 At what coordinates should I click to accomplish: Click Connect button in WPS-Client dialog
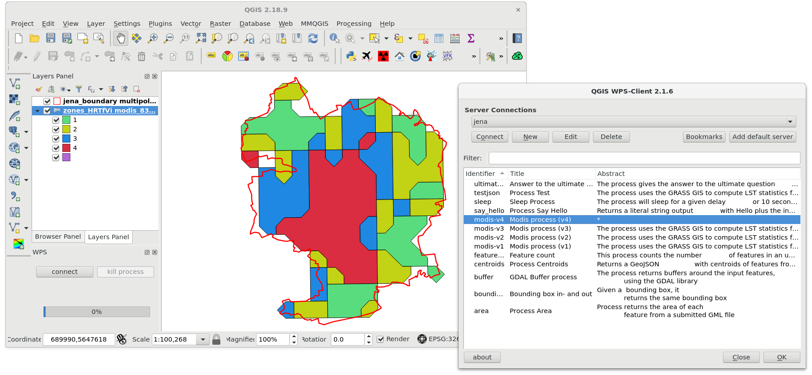pos(490,137)
